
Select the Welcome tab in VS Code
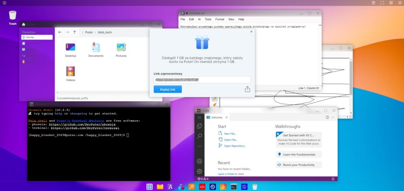(217, 117)
